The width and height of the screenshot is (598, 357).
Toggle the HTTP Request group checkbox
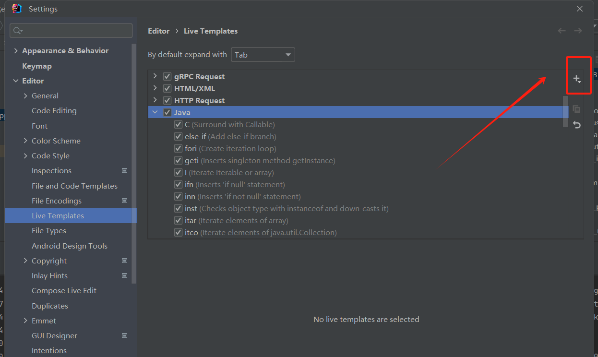[x=167, y=100]
